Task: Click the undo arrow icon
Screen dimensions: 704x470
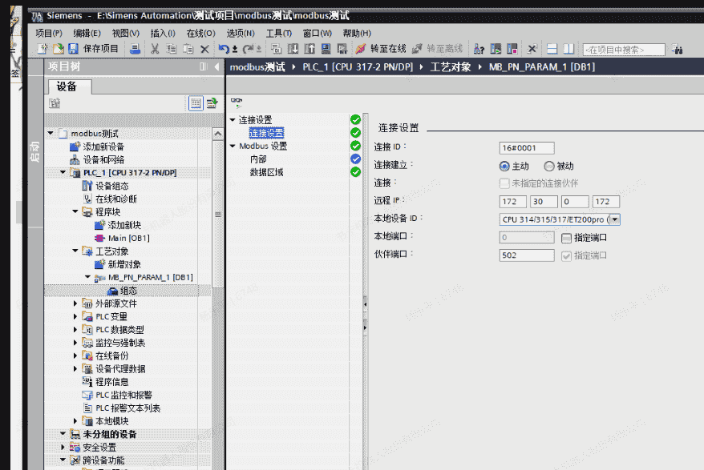Action: tap(224, 49)
